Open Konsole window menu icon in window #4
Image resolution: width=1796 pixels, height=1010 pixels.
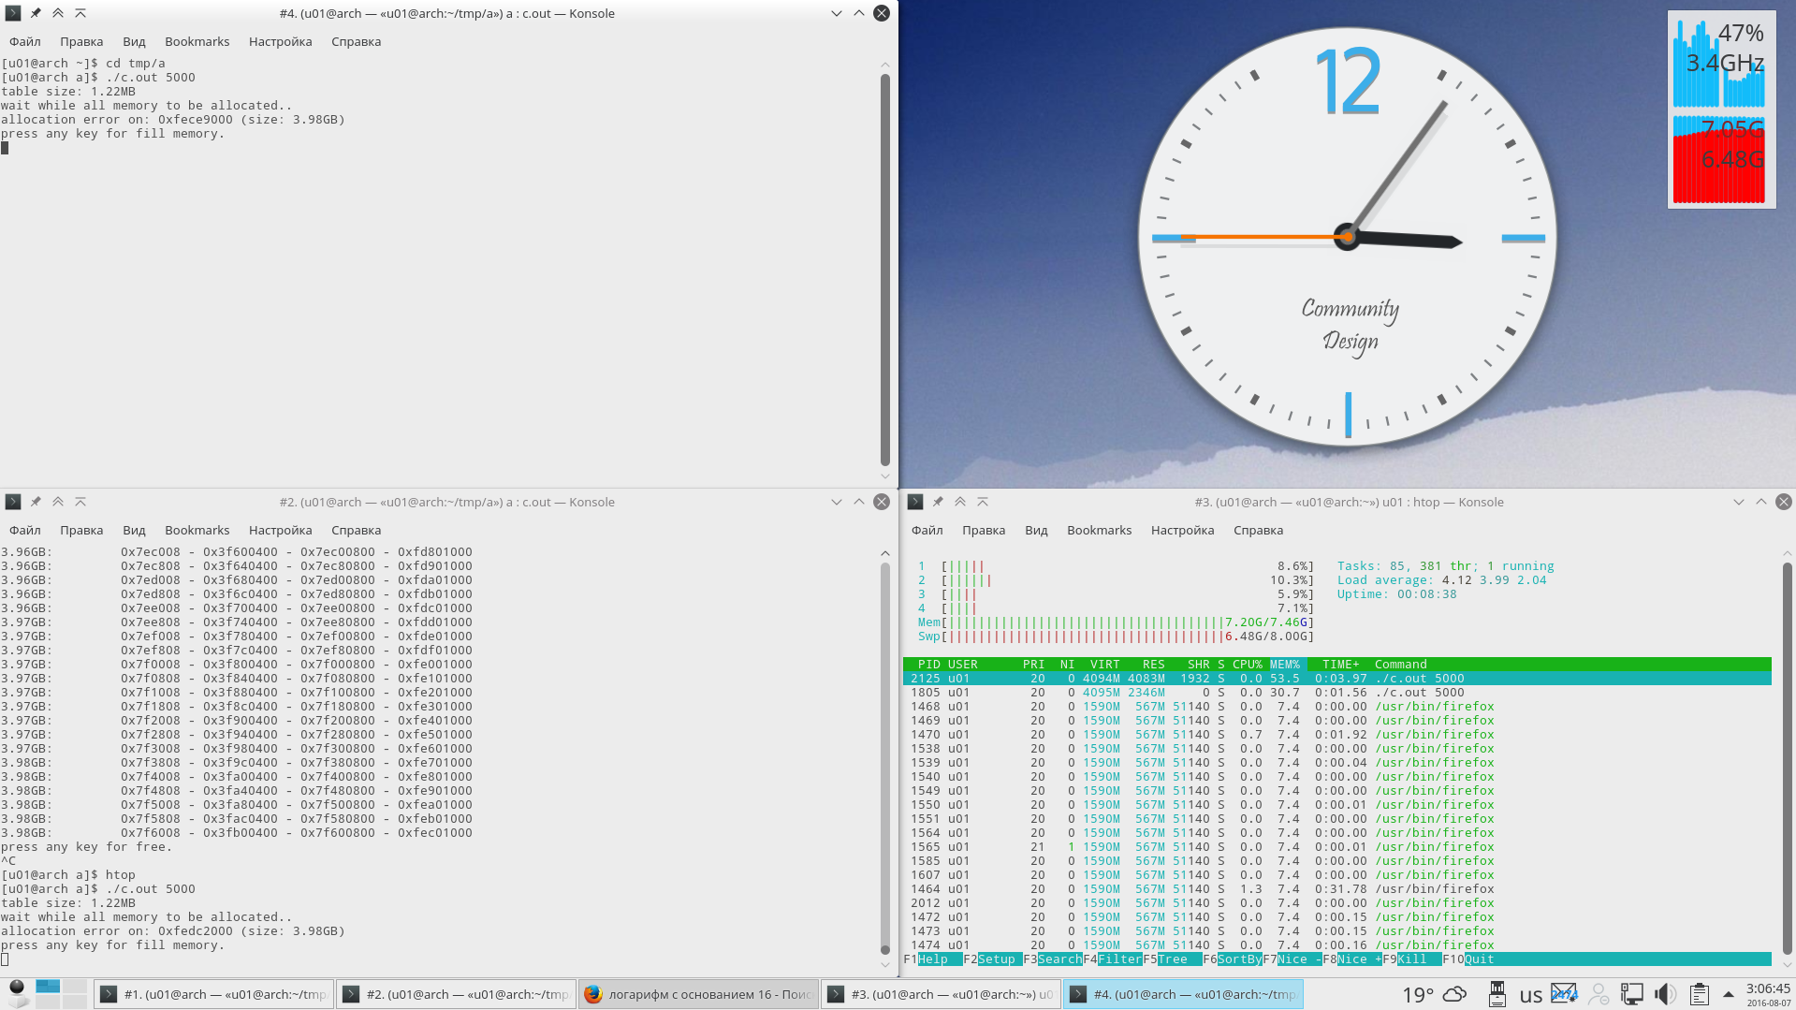[x=13, y=13]
